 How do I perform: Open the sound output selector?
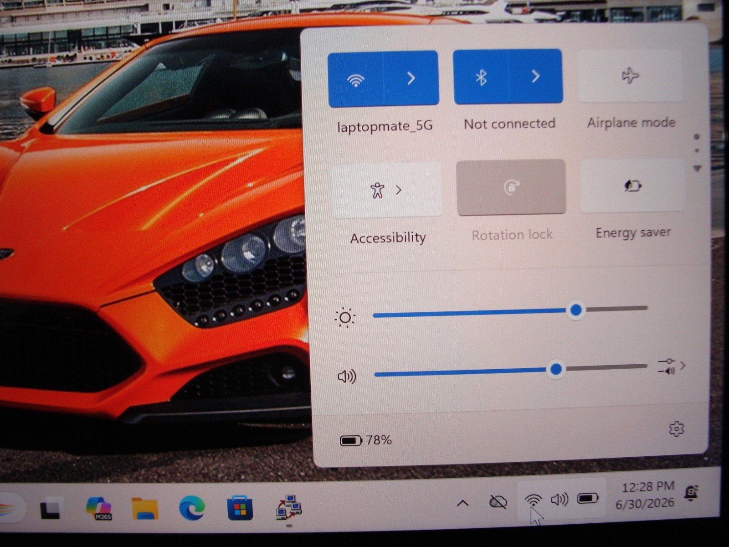point(672,366)
